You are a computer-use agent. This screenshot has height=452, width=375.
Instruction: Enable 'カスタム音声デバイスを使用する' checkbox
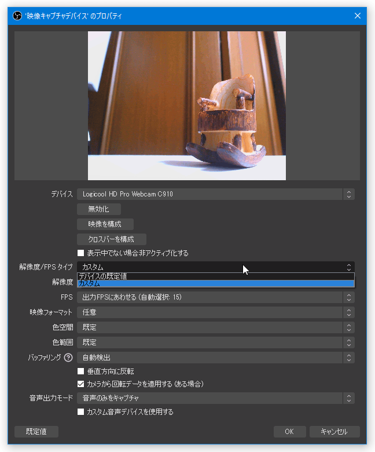pyautogui.click(x=81, y=411)
